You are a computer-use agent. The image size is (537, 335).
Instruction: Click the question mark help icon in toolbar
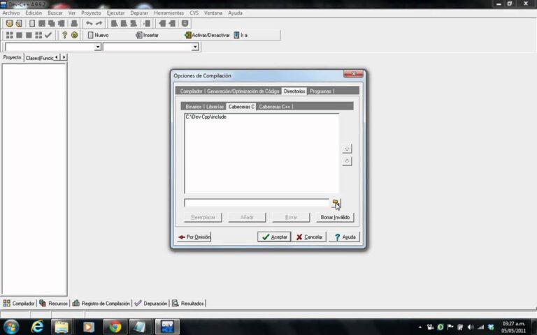coord(64,35)
